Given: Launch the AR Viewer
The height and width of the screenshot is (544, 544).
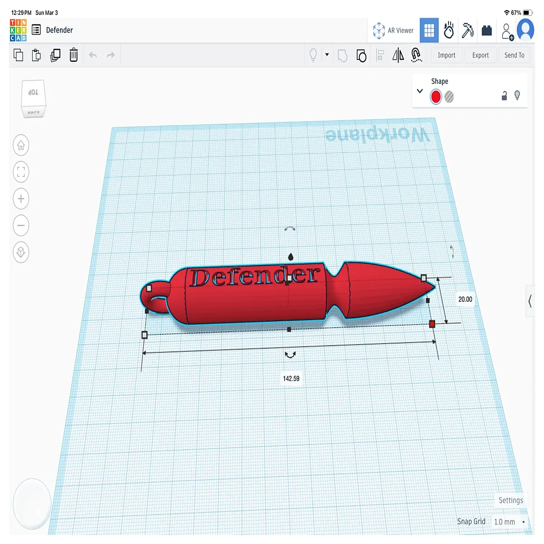Looking at the screenshot, I should click(393, 30).
